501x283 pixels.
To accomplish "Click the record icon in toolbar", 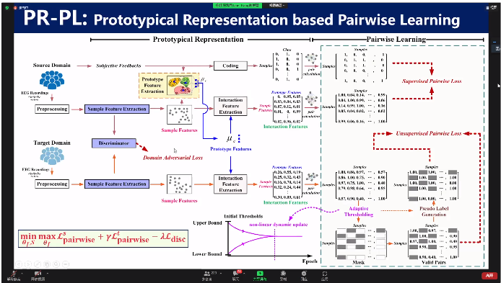I will pyautogui.click(x=283, y=274).
